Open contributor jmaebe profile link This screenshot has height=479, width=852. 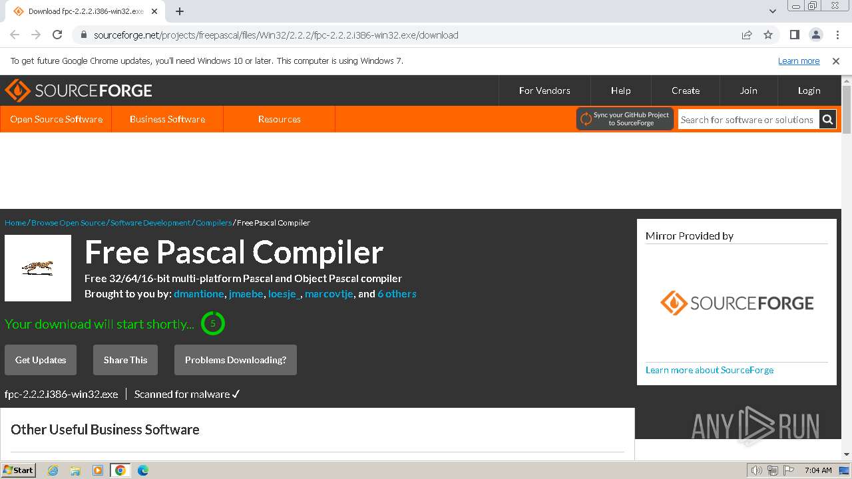246,294
